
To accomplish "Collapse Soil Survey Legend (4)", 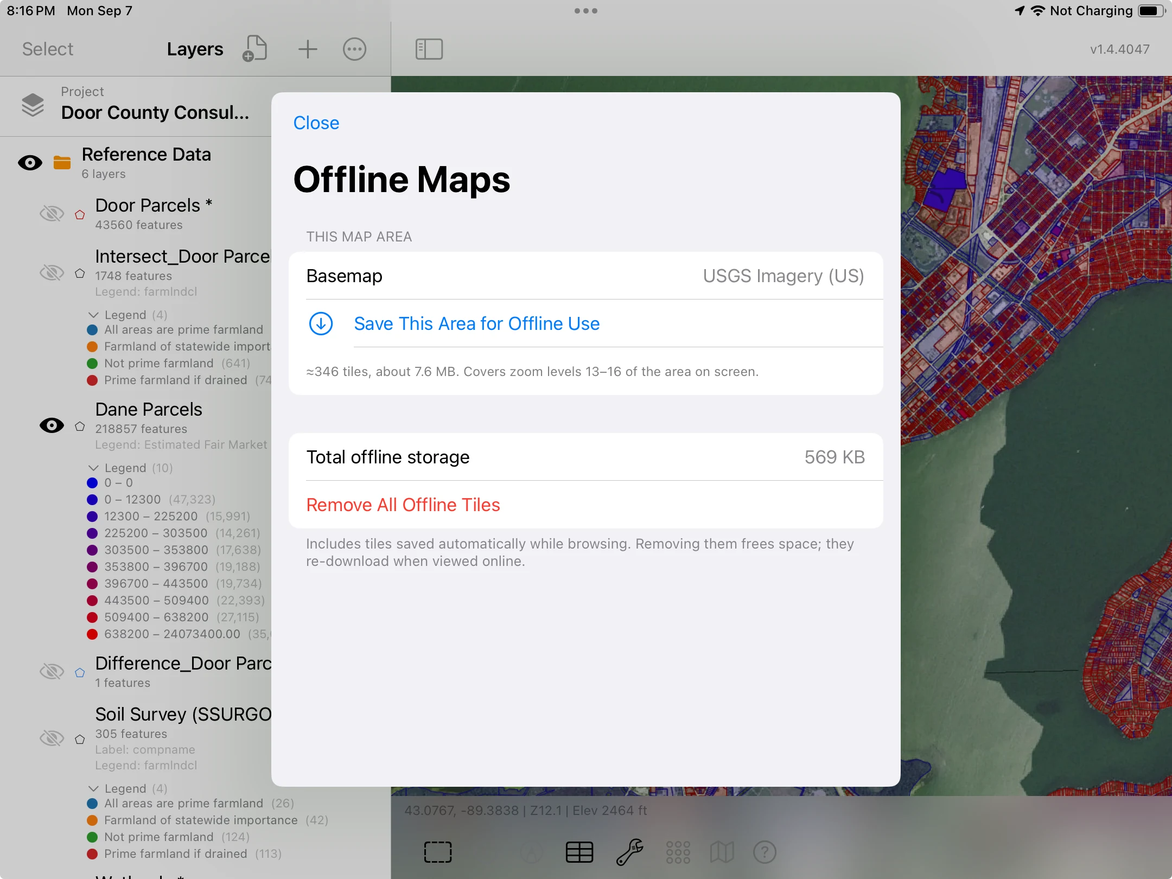I will tap(93, 788).
